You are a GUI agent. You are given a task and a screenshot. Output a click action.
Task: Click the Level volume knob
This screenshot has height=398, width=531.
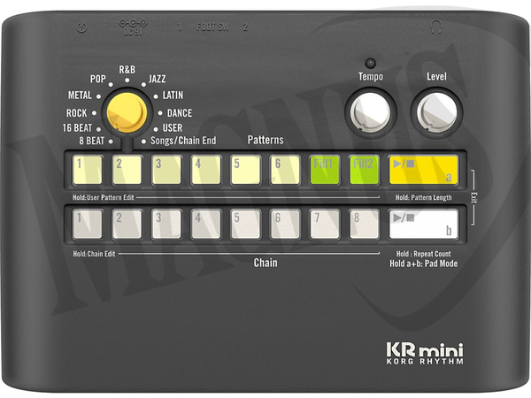(x=436, y=112)
